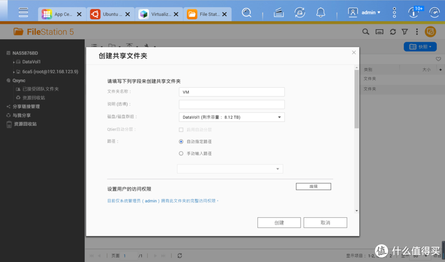Open the empty path dropdown

[x=230, y=169]
